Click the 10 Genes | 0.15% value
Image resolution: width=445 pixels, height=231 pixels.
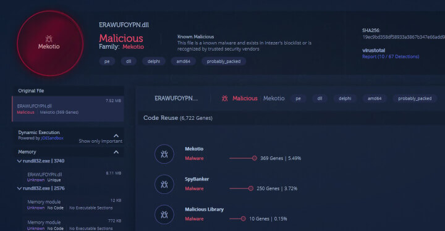[268, 219]
